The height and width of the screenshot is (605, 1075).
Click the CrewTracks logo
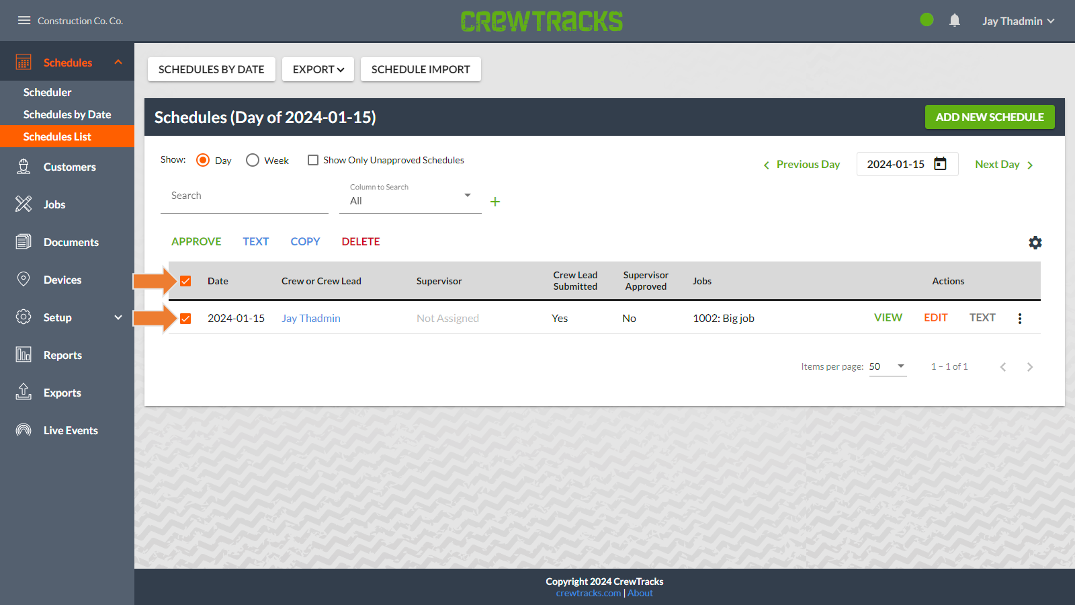542,21
